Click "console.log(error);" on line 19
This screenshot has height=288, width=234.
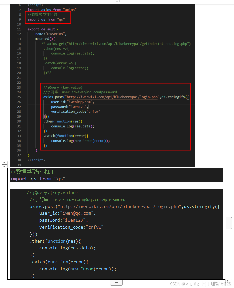point(70,68)
